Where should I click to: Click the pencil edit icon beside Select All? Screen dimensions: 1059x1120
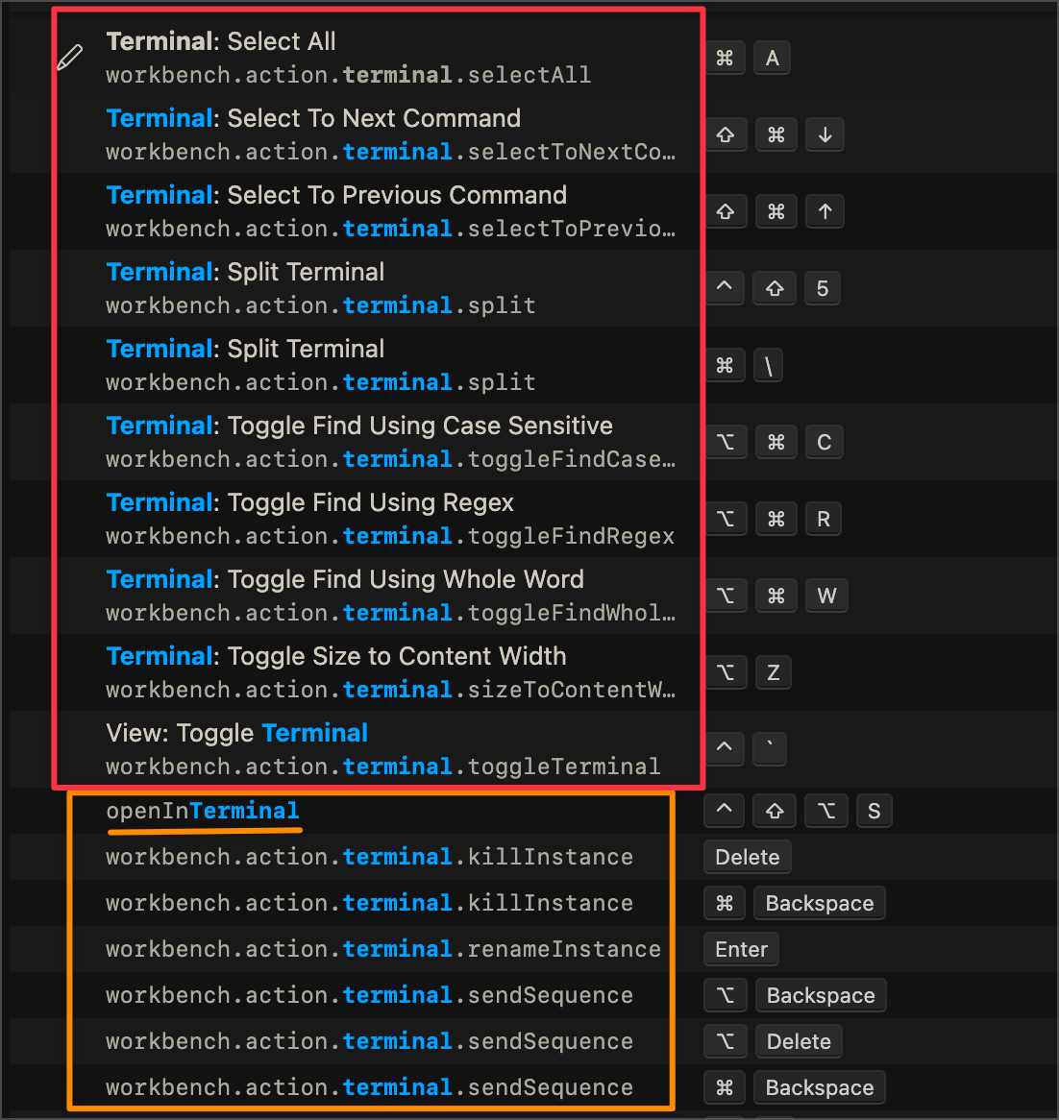click(x=69, y=58)
